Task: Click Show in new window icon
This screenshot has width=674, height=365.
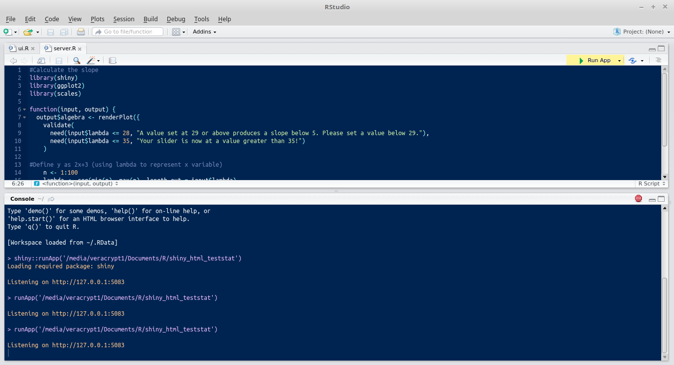Action: 41,60
